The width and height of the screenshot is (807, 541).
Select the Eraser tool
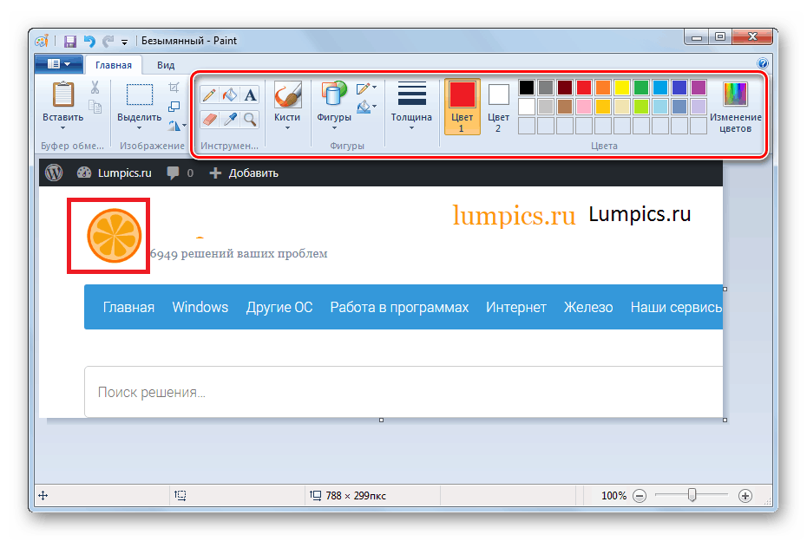(209, 119)
